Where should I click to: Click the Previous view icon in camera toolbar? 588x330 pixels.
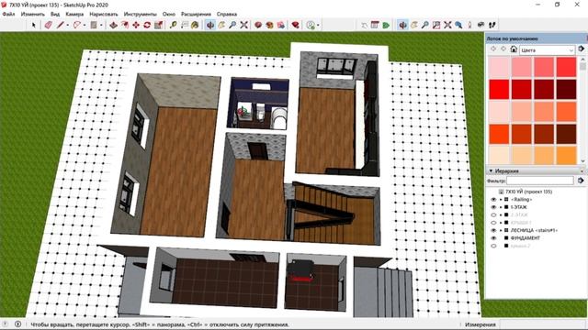pyautogui.click(x=458, y=25)
